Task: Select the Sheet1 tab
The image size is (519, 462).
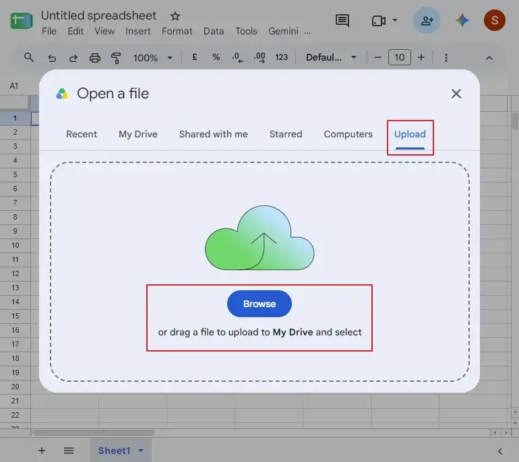Action: coord(114,451)
